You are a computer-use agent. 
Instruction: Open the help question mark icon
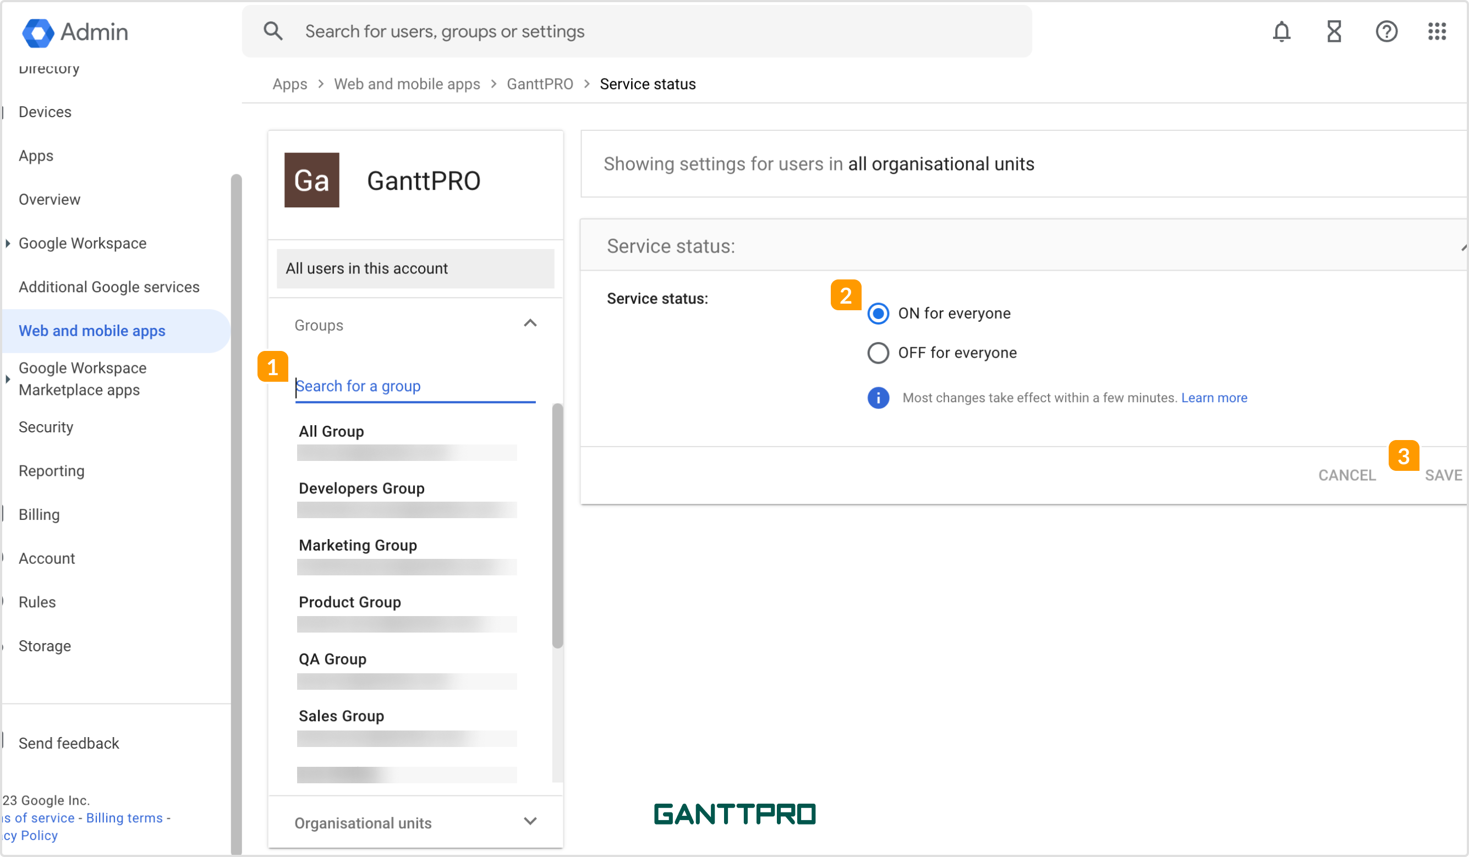tap(1386, 31)
